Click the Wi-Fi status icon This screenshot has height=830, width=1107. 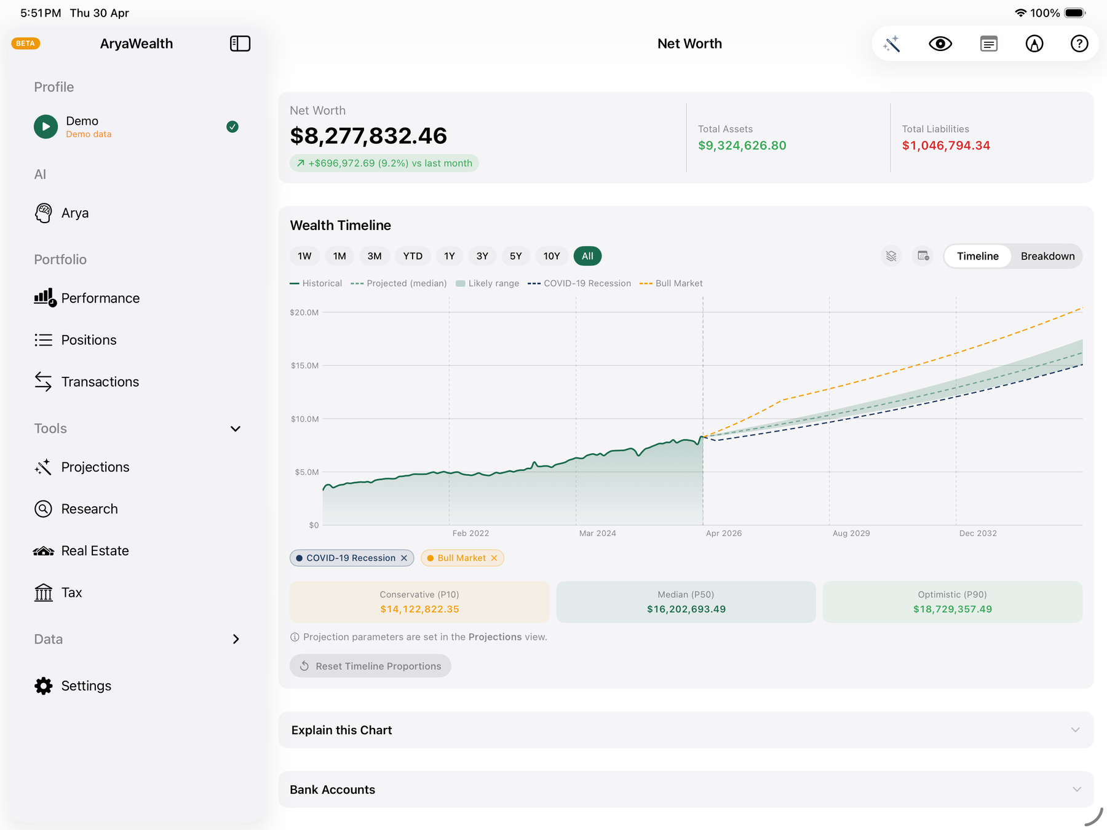pyautogui.click(x=1021, y=13)
